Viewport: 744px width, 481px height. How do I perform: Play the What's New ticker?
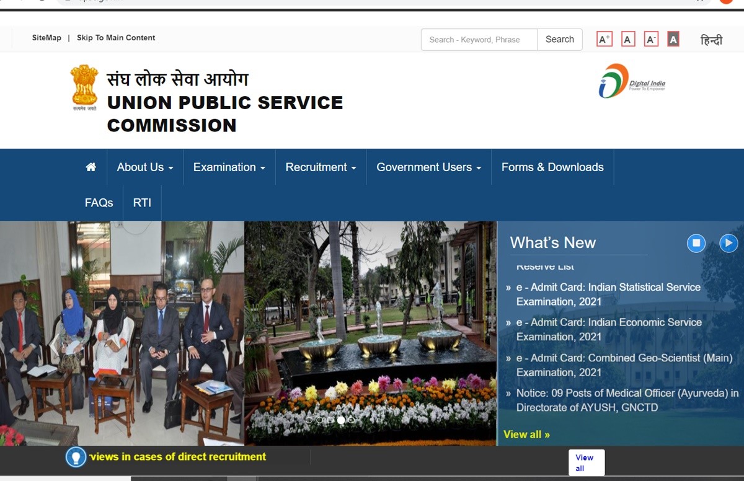pyautogui.click(x=728, y=243)
